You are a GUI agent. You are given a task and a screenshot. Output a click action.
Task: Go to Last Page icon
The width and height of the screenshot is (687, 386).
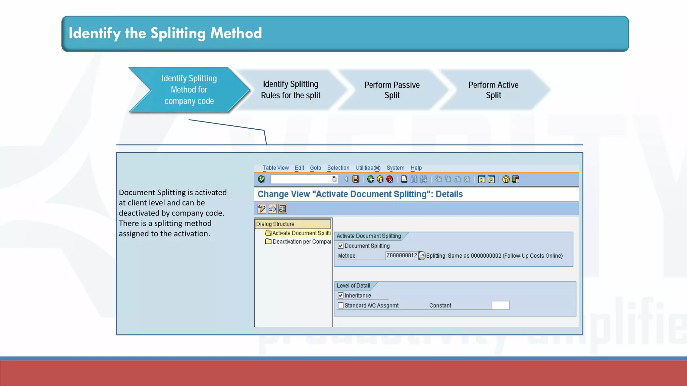coord(467,179)
